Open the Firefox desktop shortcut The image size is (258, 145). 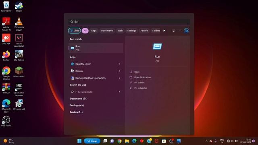(6, 56)
